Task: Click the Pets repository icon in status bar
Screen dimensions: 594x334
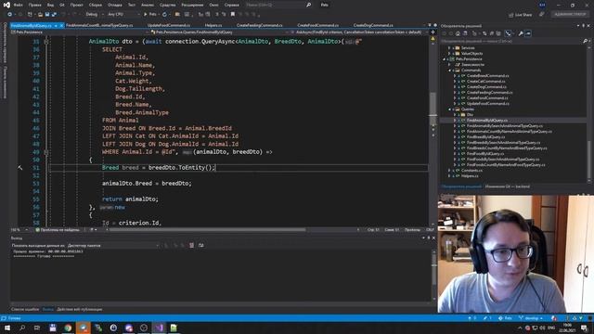Action: click(505, 318)
